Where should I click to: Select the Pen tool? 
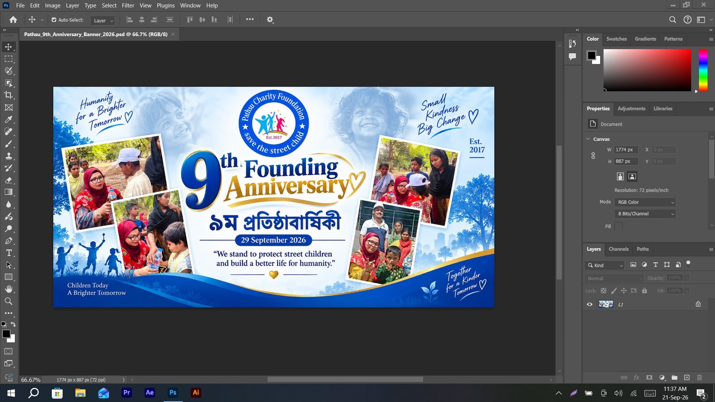pos(8,241)
